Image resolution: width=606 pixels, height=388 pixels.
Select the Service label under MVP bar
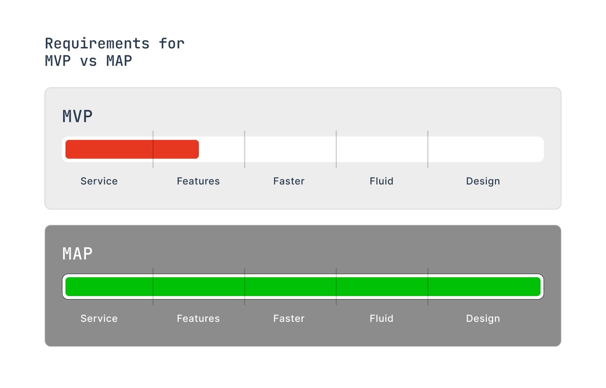coord(99,181)
